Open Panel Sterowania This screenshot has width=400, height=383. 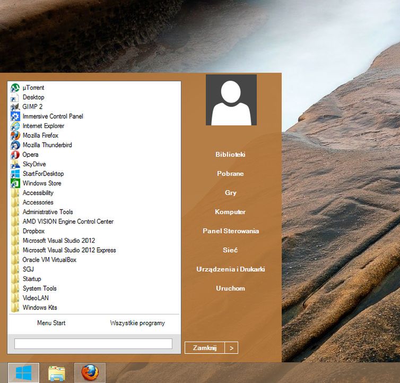click(231, 231)
